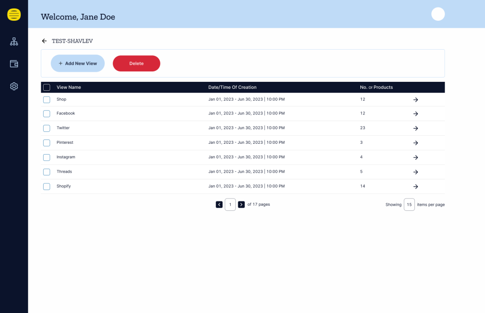Viewport: 485px width, 313px height.
Task: Click the Add New View button
Action: (x=78, y=63)
